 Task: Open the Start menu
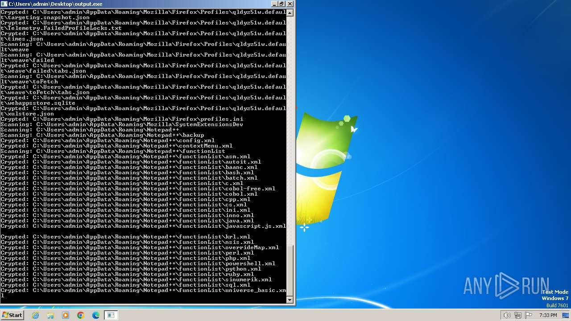pos(12,315)
